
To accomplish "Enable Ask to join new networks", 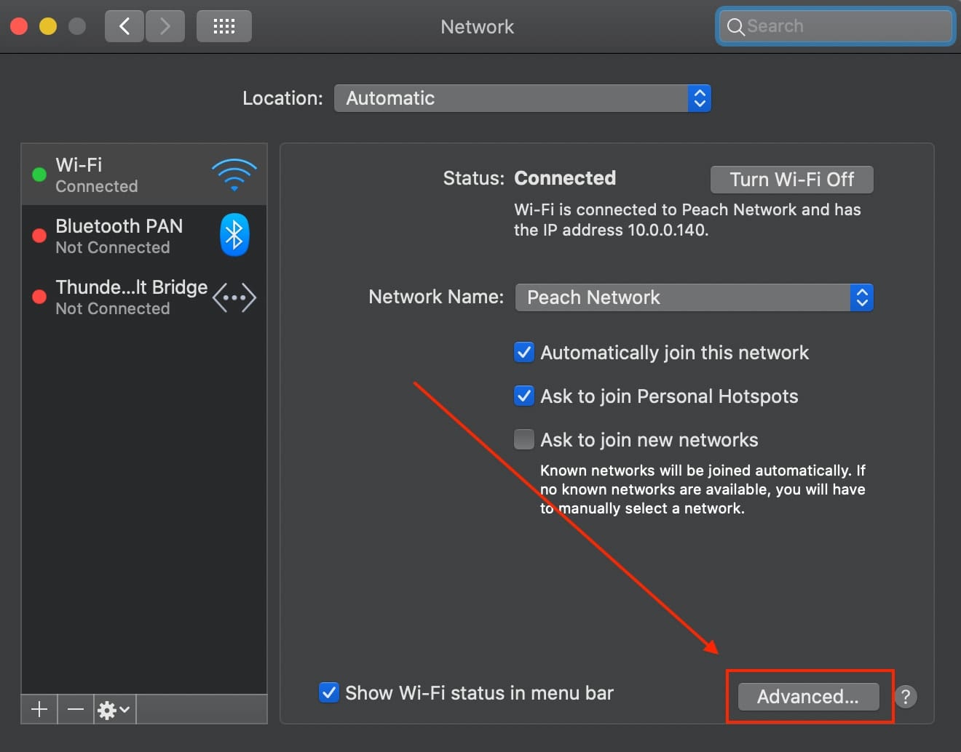I will pos(524,440).
